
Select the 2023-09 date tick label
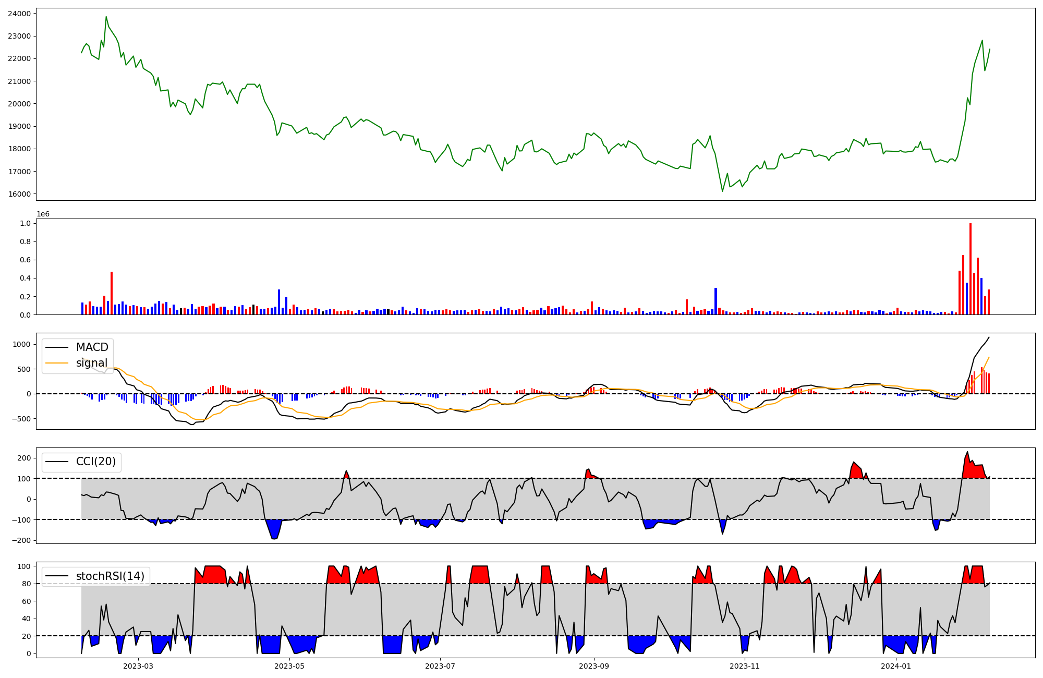[x=594, y=666]
